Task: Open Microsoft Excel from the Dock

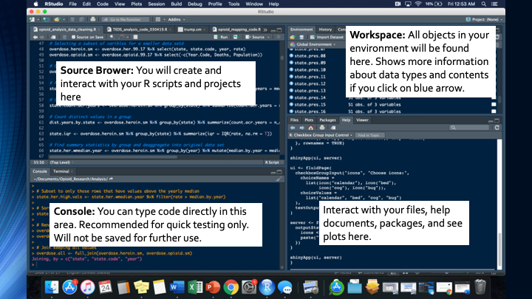Action: (x=196, y=285)
